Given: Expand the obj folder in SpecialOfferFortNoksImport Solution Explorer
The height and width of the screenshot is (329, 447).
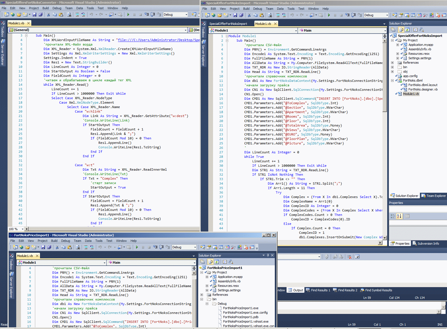Looking at the screenshot, I should (392, 71).
